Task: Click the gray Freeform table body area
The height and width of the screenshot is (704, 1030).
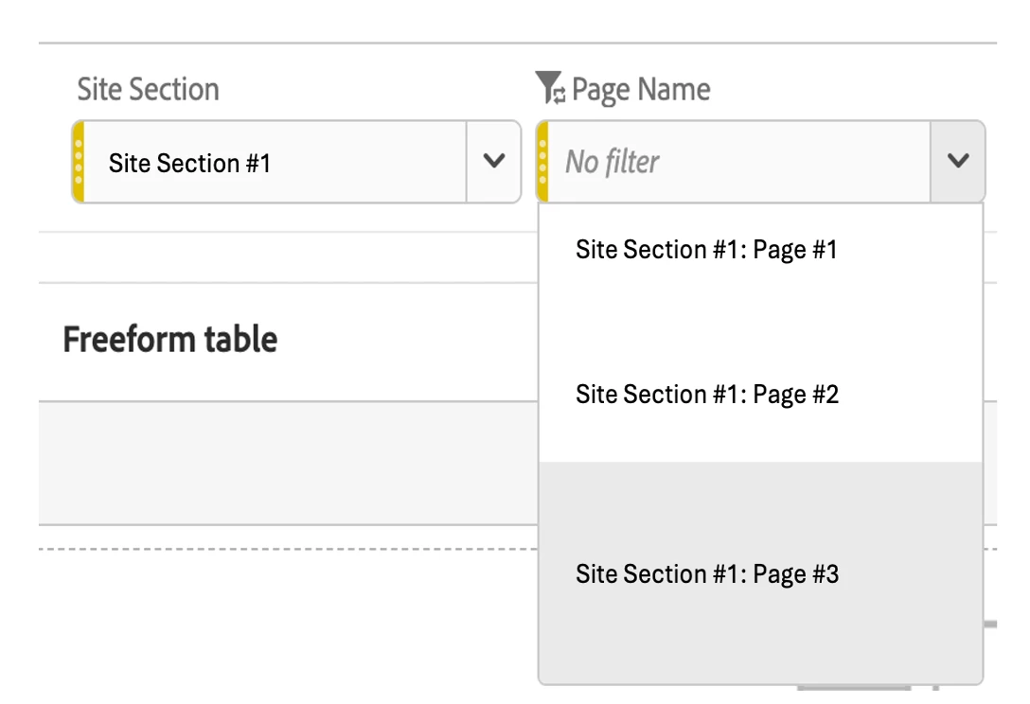Action: tap(284, 462)
